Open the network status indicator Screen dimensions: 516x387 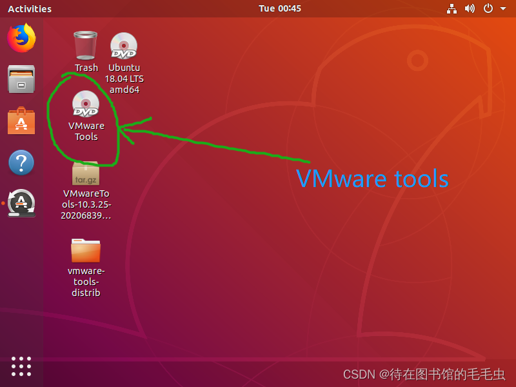(451, 8)
